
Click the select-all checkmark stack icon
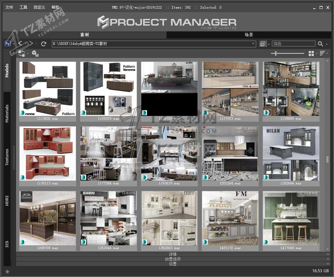[263, 44]
